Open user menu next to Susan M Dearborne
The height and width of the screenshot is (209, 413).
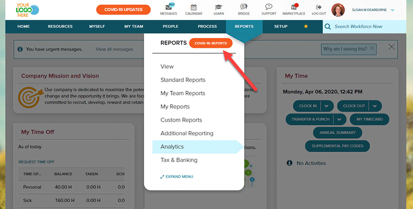(393, 10)
